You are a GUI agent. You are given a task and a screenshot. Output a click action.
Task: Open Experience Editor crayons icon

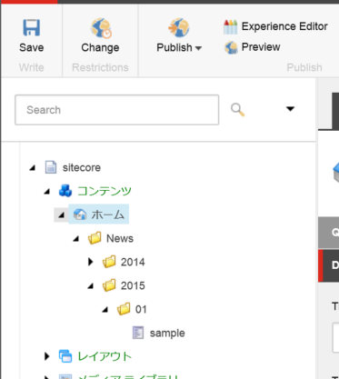[230, 26]
